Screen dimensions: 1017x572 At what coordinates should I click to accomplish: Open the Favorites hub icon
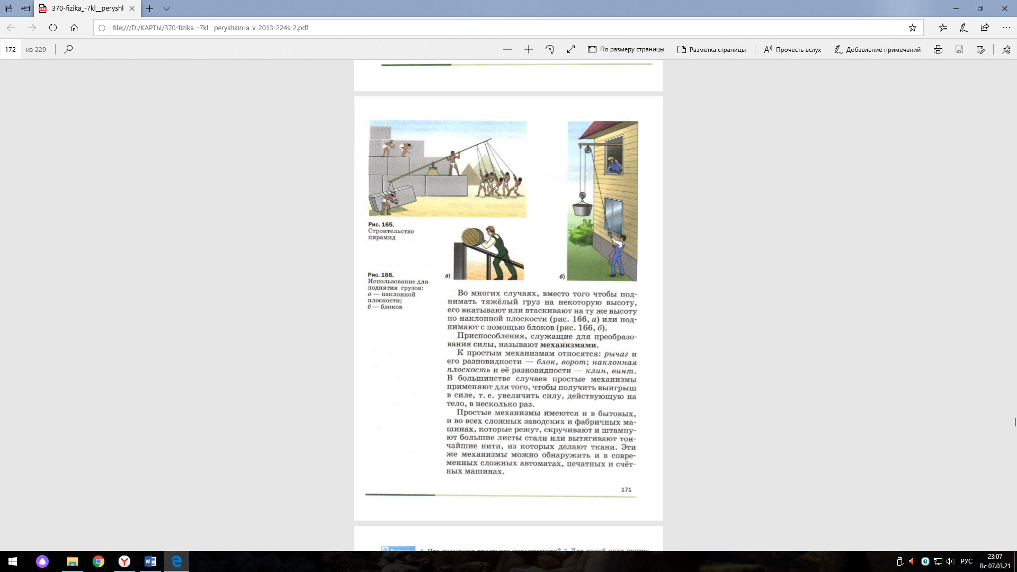point(943,28)
